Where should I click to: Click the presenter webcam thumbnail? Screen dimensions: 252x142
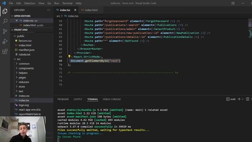23,129
